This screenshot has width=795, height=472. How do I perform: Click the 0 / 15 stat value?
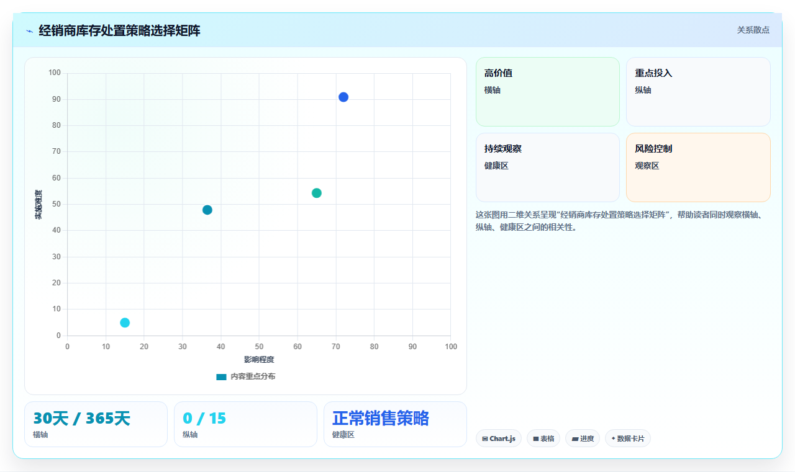pos(205,419)
